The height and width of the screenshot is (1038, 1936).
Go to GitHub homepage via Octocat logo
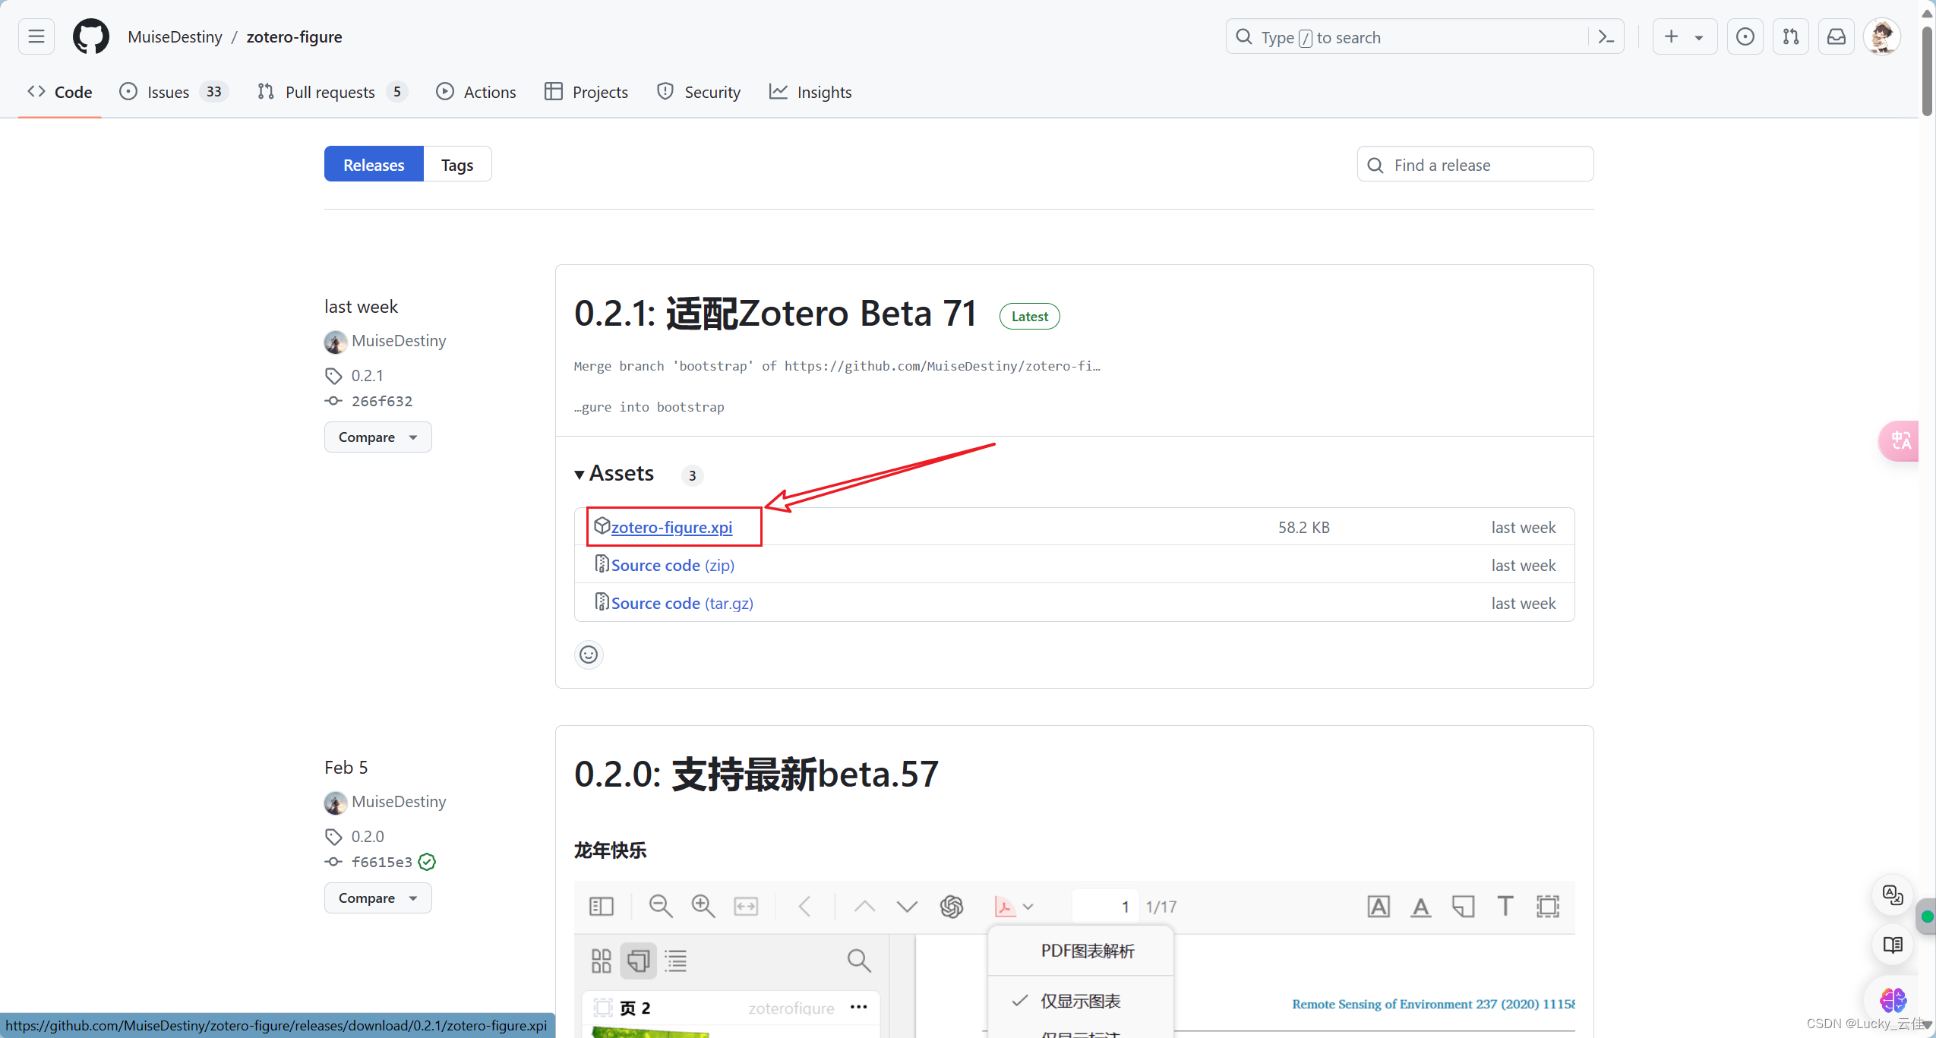91,36
